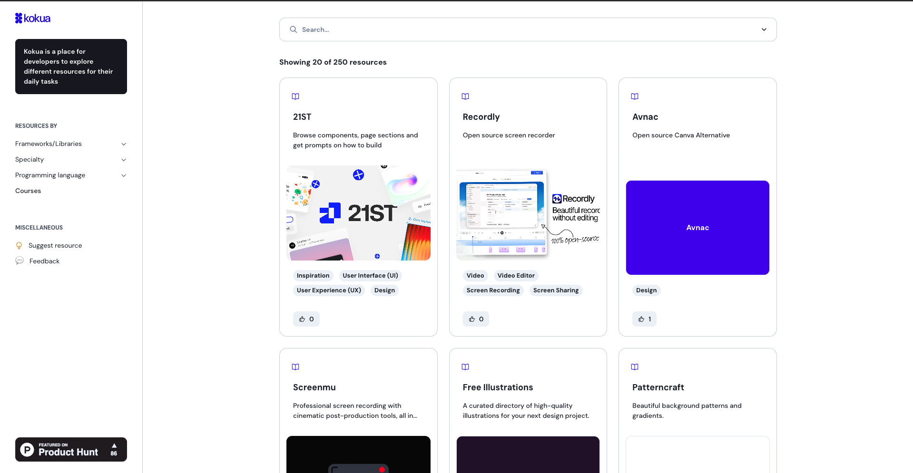
Task: Click 'Open source screen recorder' description
Action: click(509, 135)
